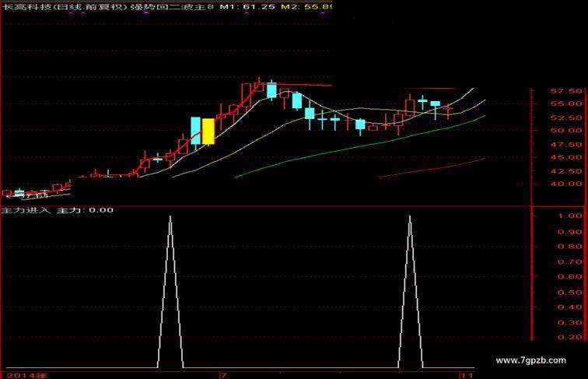Select the peak of the second 主力 spike
Image resolution: width=588 pixels, height=379 pixels.
[x=410, y=217]
